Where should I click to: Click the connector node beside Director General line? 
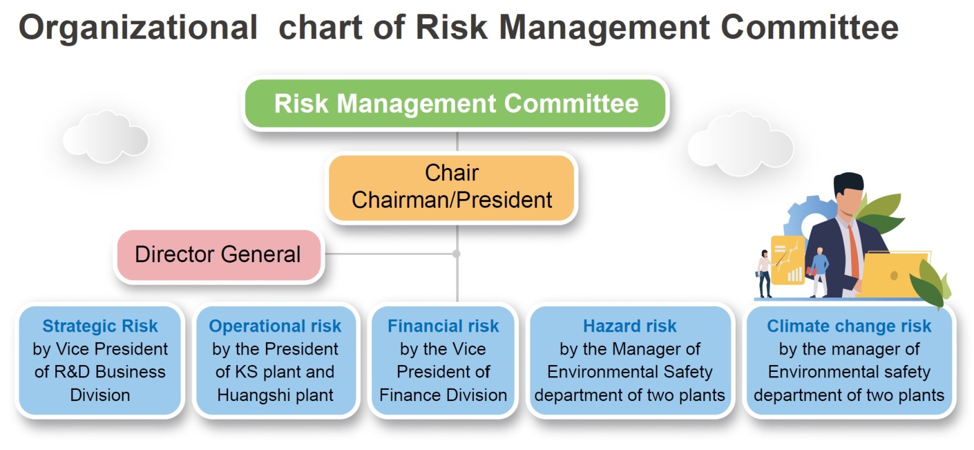pos(457,254)
